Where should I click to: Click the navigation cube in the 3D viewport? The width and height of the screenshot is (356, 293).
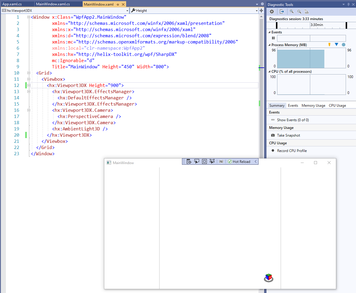[x=268, y=278]
